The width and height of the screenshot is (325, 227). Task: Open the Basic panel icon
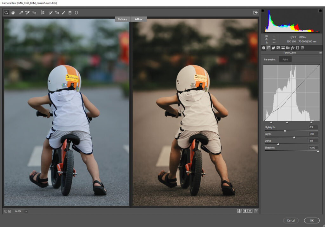[263, 48]
